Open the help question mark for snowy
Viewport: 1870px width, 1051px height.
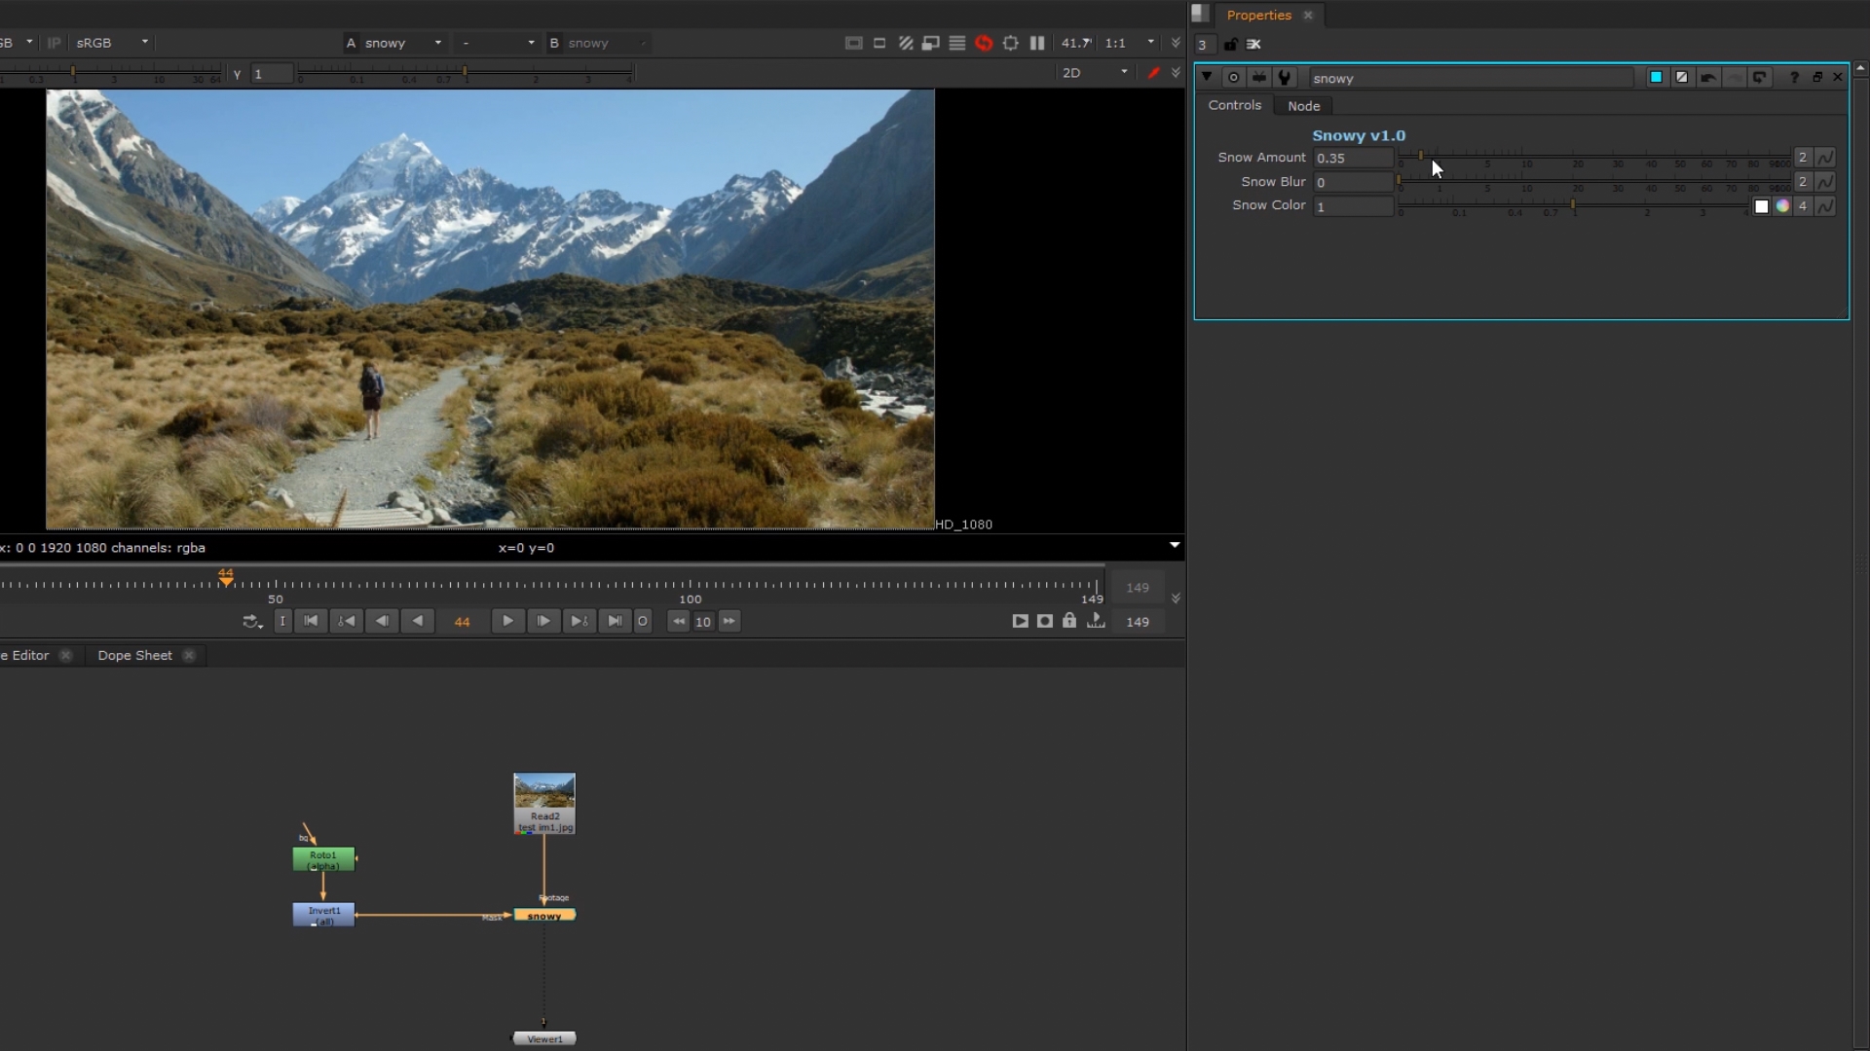(x=1794, y=78)
